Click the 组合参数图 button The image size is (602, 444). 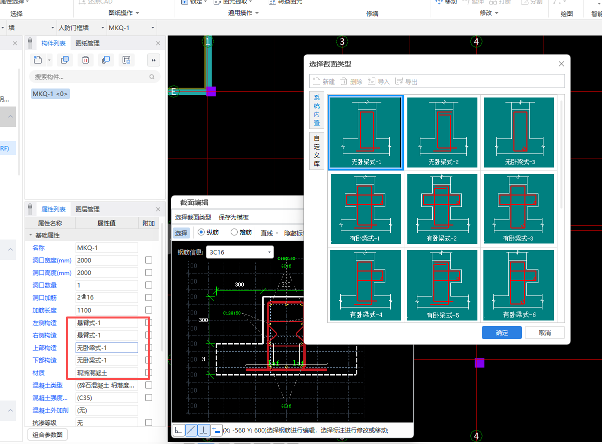point(47,434)
